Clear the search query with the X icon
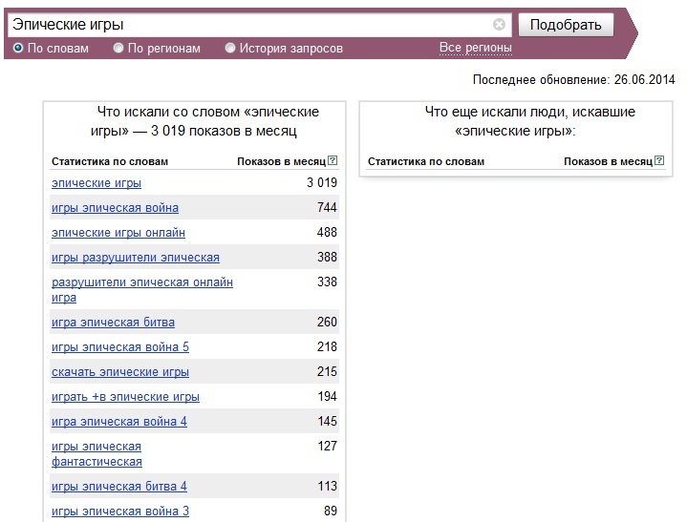 [x=499, y=25]
